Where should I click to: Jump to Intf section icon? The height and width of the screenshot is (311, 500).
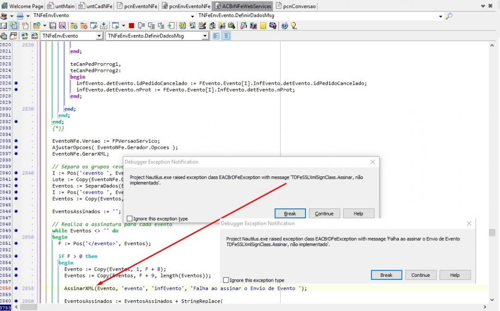click(25, 36)
